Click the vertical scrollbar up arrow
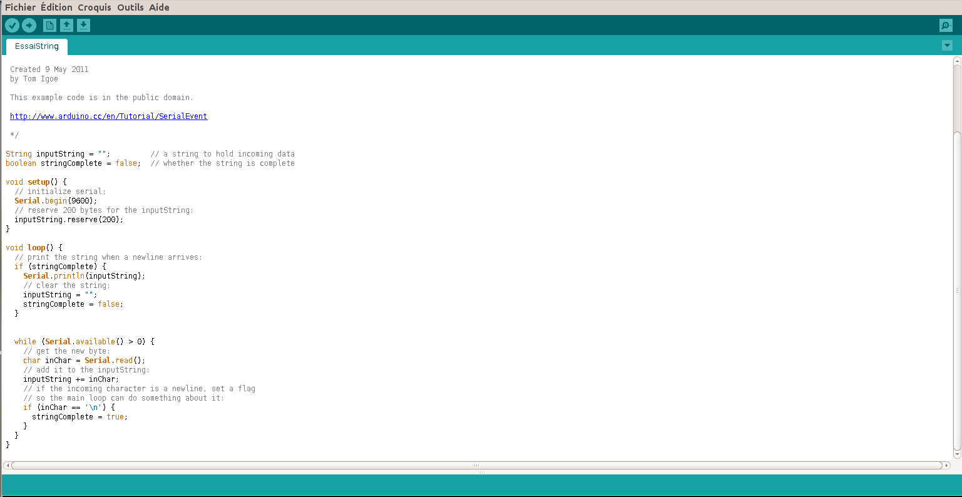Screen dimensions: 962x497 [x=957, y=61]
